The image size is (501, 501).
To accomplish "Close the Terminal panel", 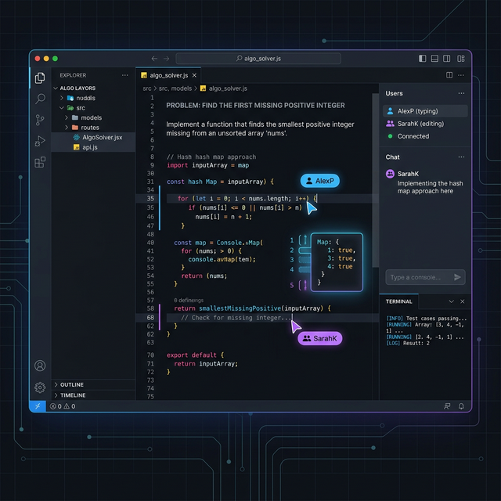I will (x=463, y=301).
